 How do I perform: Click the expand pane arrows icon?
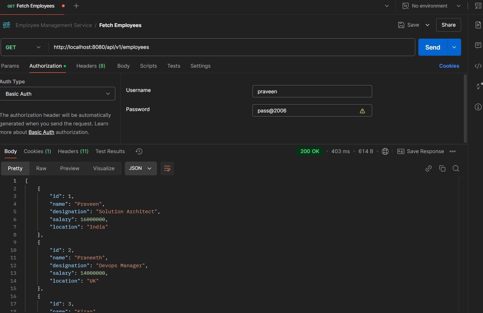click(x=479, y=86)
